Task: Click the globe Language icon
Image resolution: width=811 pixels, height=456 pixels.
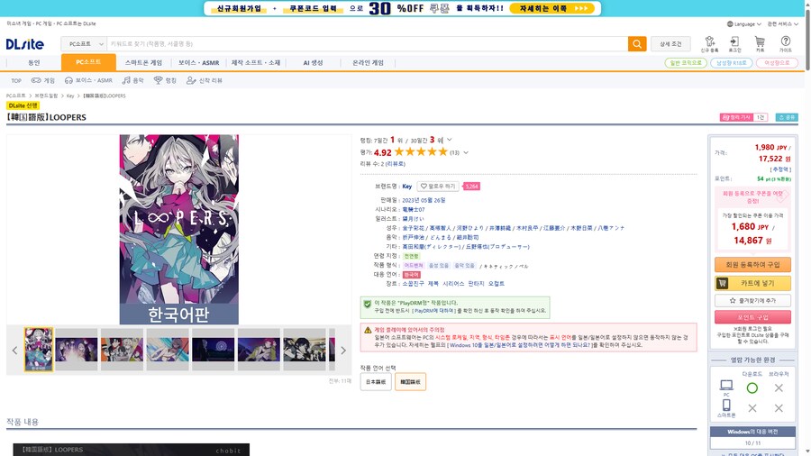Action: coord(730,23)
